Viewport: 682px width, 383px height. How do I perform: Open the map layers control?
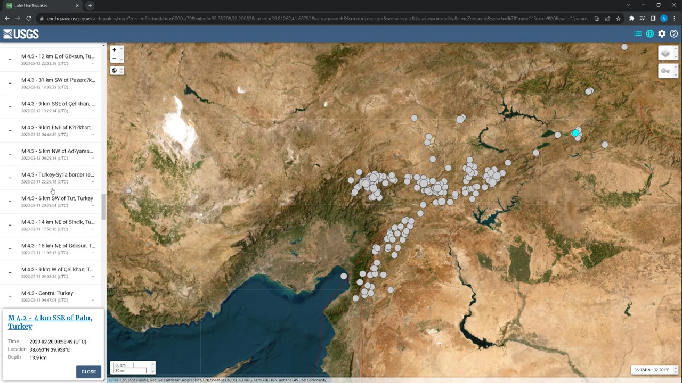tap(665, 53)
